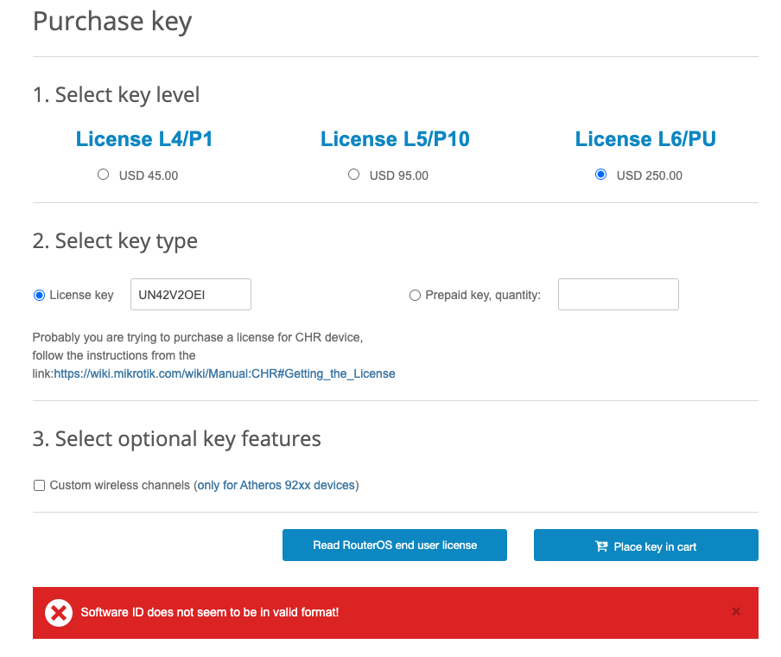Open the MikroTik wiki CHR license link
This screenshot has width=781, height=657.
225,373
